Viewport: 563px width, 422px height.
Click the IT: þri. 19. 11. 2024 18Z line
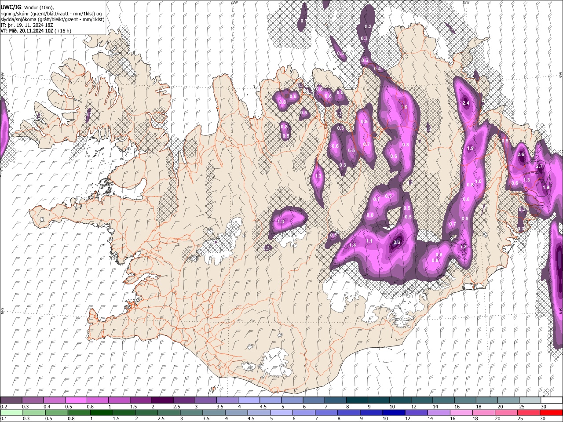(x=27, y=25)
